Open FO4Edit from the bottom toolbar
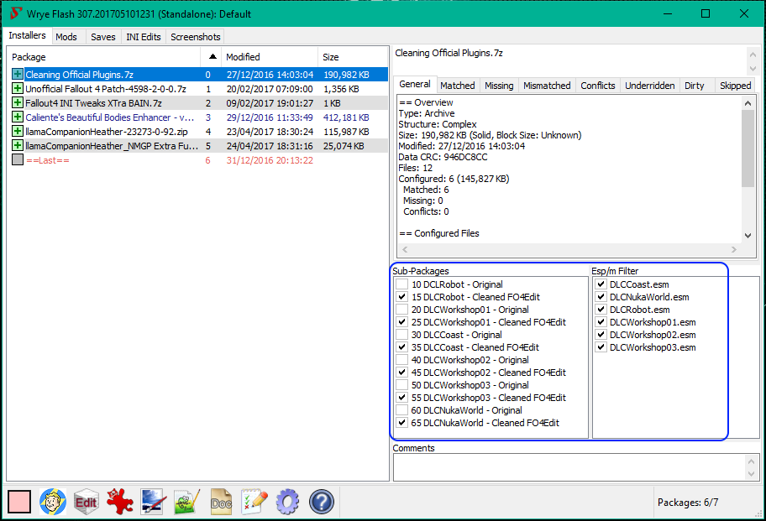The height and width of the screenshot is (521, 766). 86,502
